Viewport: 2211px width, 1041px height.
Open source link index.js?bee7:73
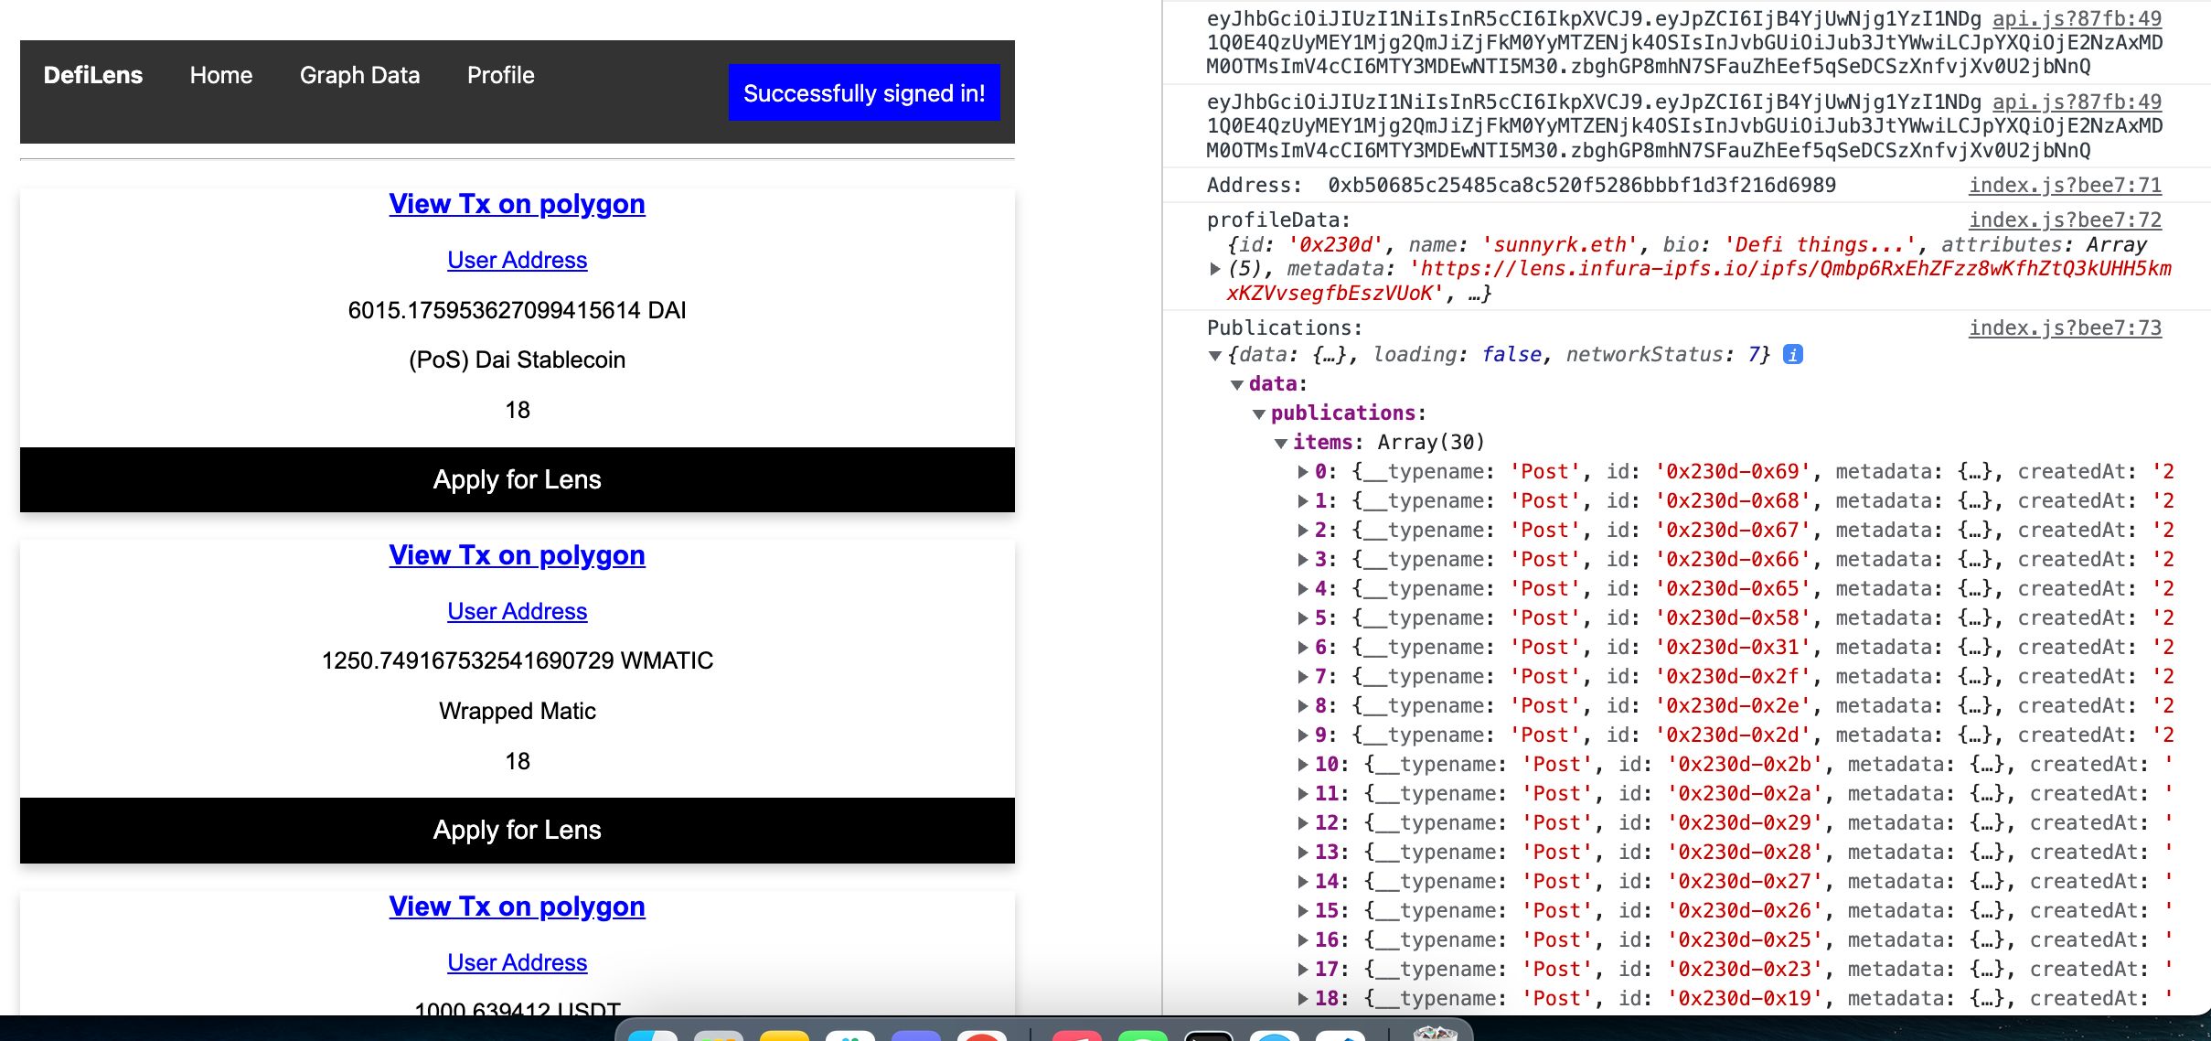(2065, 327)
